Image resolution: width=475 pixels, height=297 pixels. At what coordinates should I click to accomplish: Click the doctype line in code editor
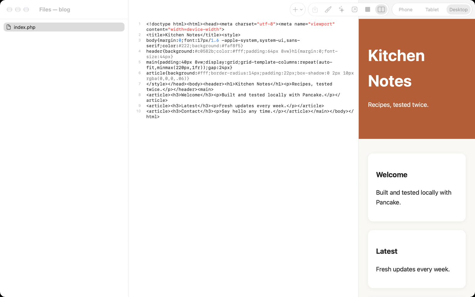coord(240,27)
